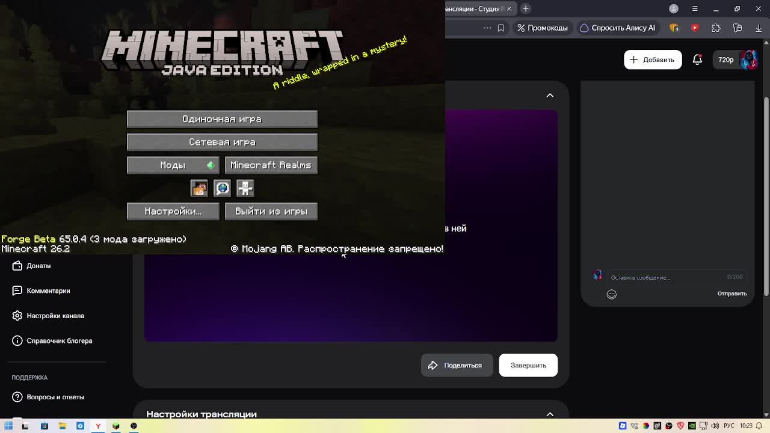
Task: Open the browser hamburger menu
Action: click(x=695, y=8)
